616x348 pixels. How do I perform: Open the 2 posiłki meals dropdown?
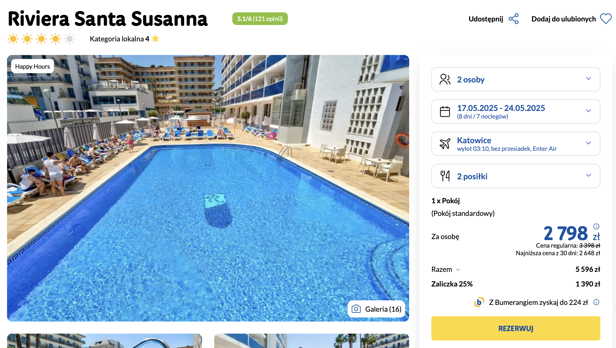[516, 176]
